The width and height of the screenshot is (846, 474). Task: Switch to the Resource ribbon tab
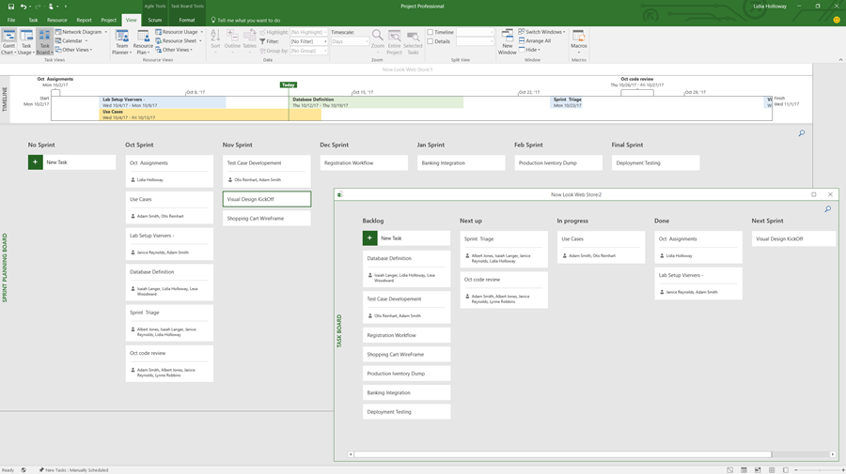point(57,20)
